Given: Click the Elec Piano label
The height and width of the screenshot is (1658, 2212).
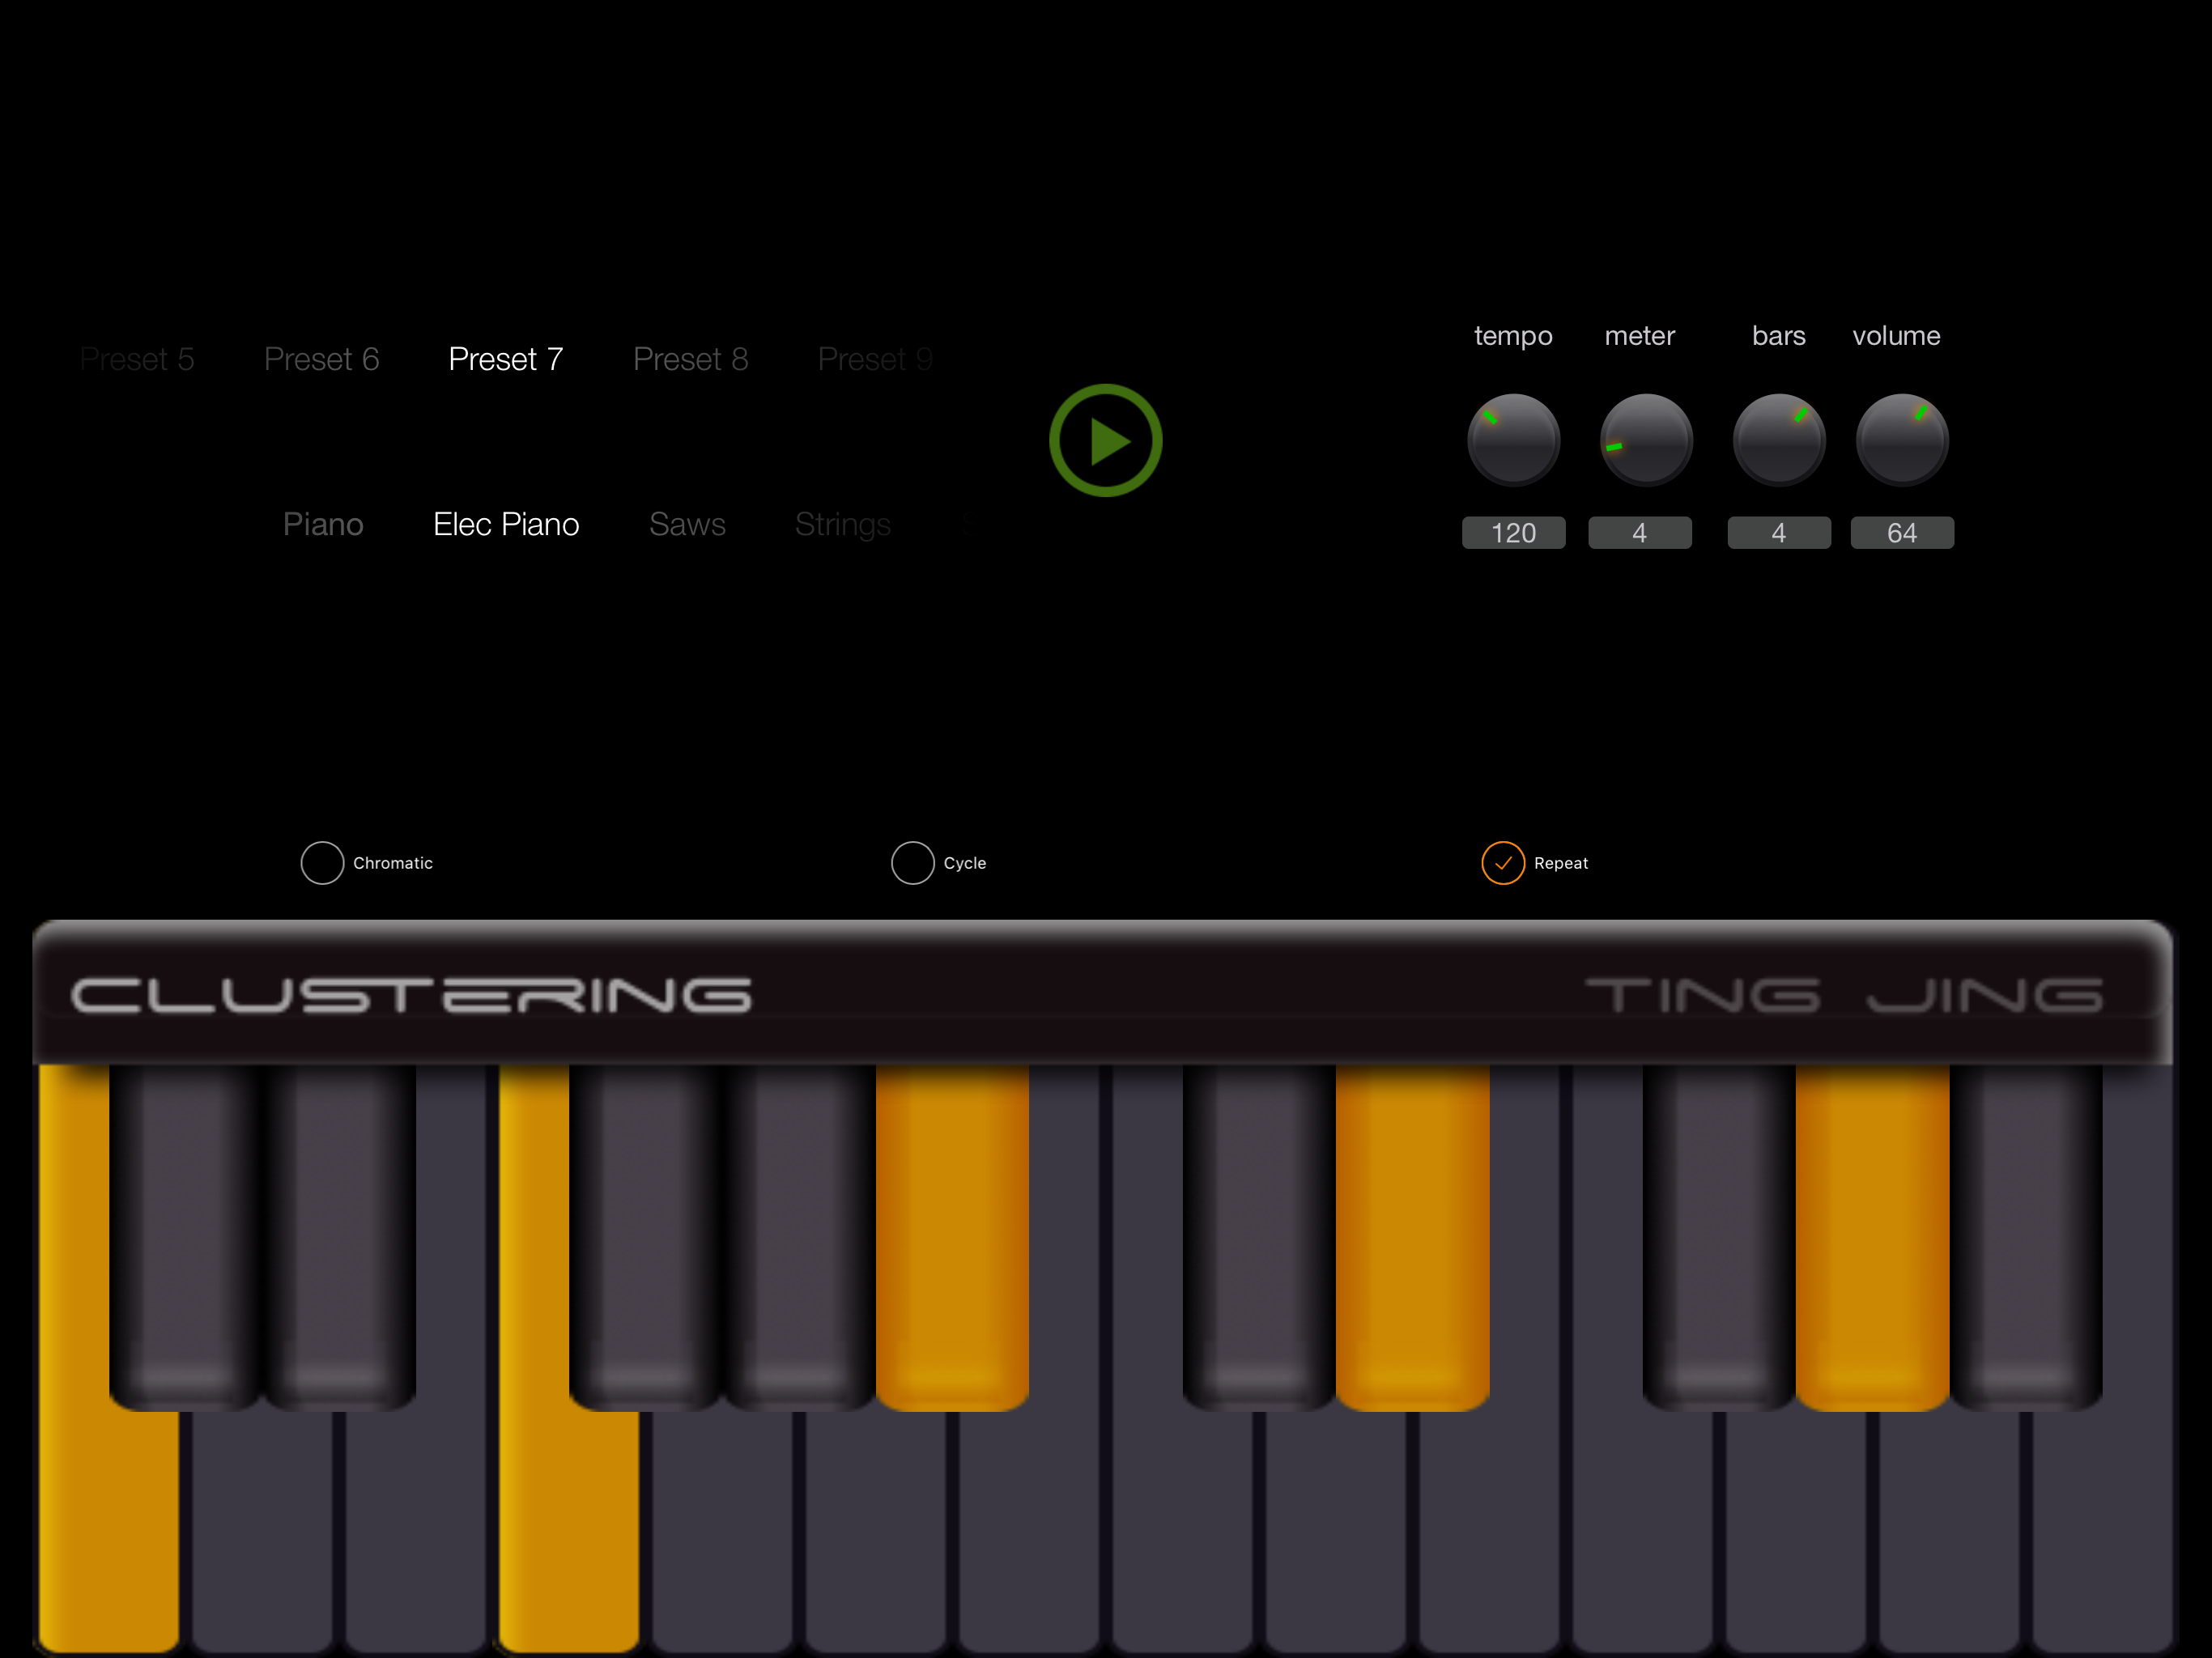Looking at the screenshot, I should point(506,524).
